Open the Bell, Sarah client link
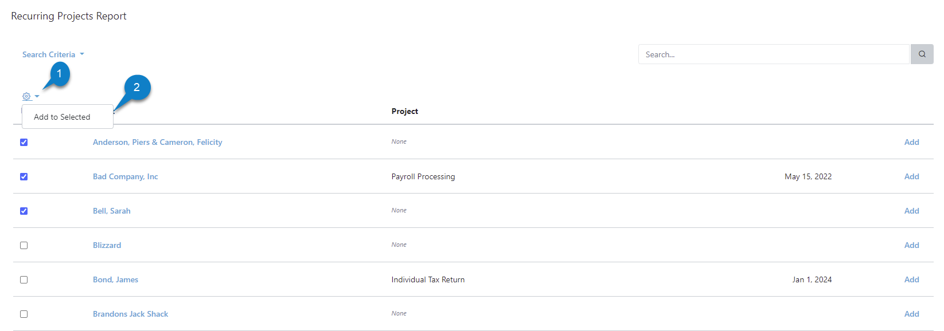 (x=111, y=211)
